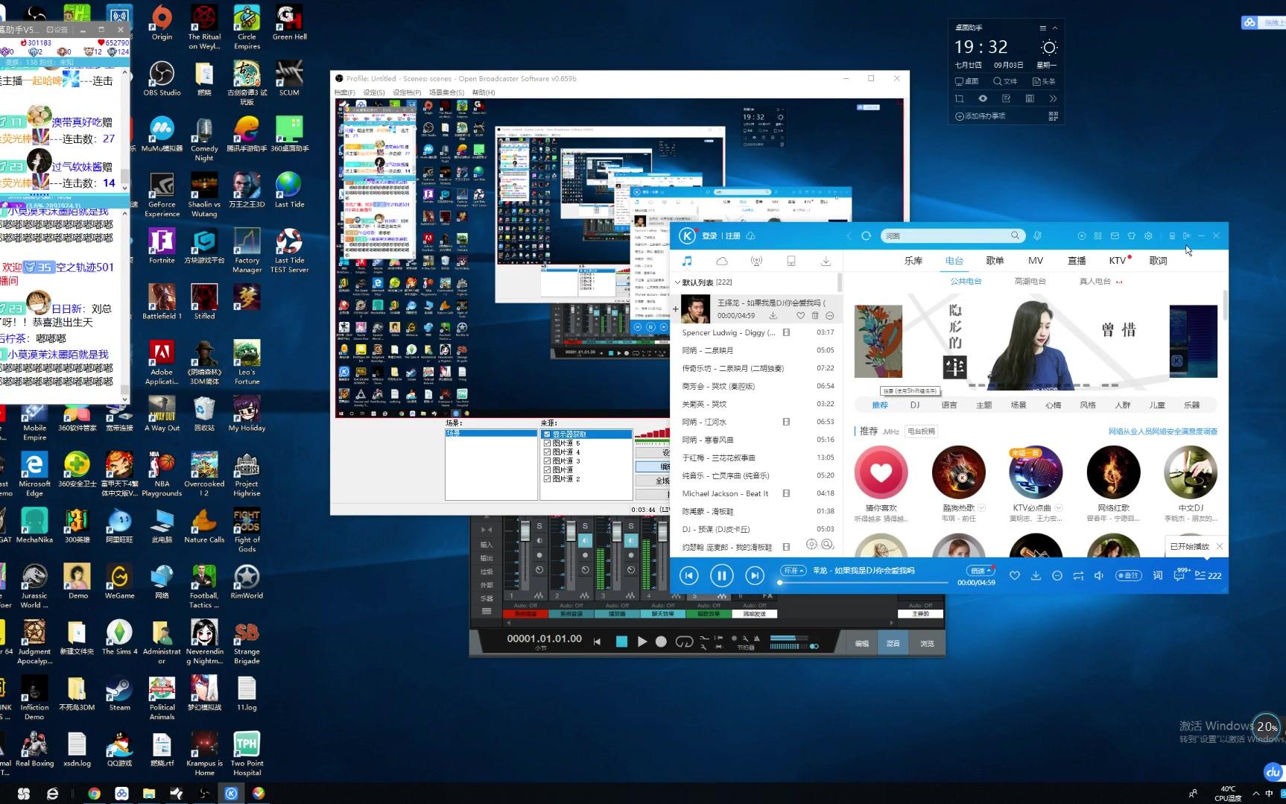Switch to the 乐库 tab

click(913, 261)
